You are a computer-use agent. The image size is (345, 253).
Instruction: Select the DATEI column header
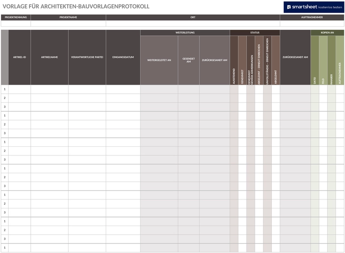pyautogui.click(x=315, y=60)
